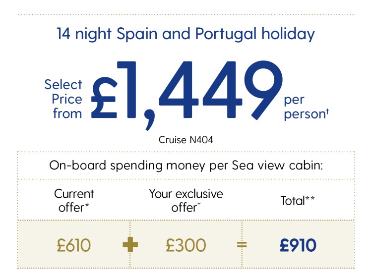Click the 'Cruise N404' code text

[186, 140]
